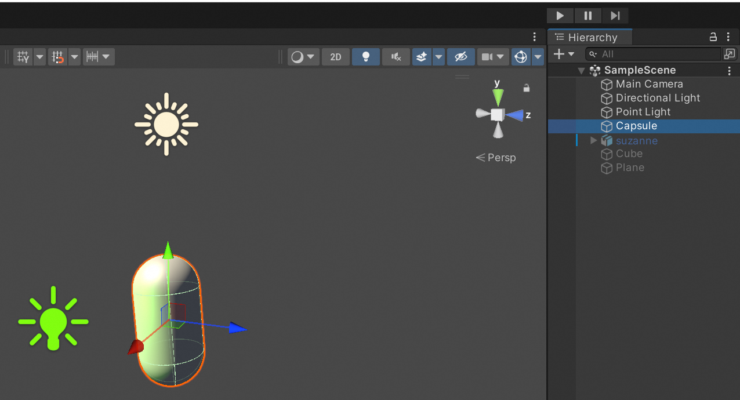This screenshot has width=740, height=400.
Task: Switch projection via Persp label
Action: (496, 158)
